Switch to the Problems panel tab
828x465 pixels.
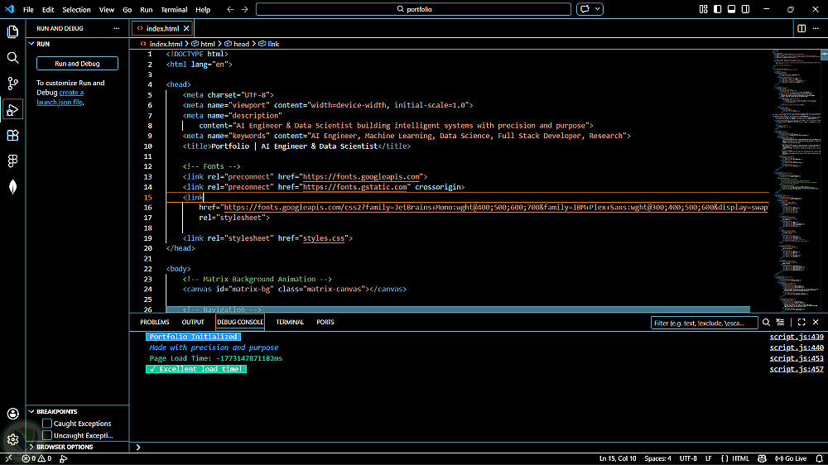(x=154, y=322)
